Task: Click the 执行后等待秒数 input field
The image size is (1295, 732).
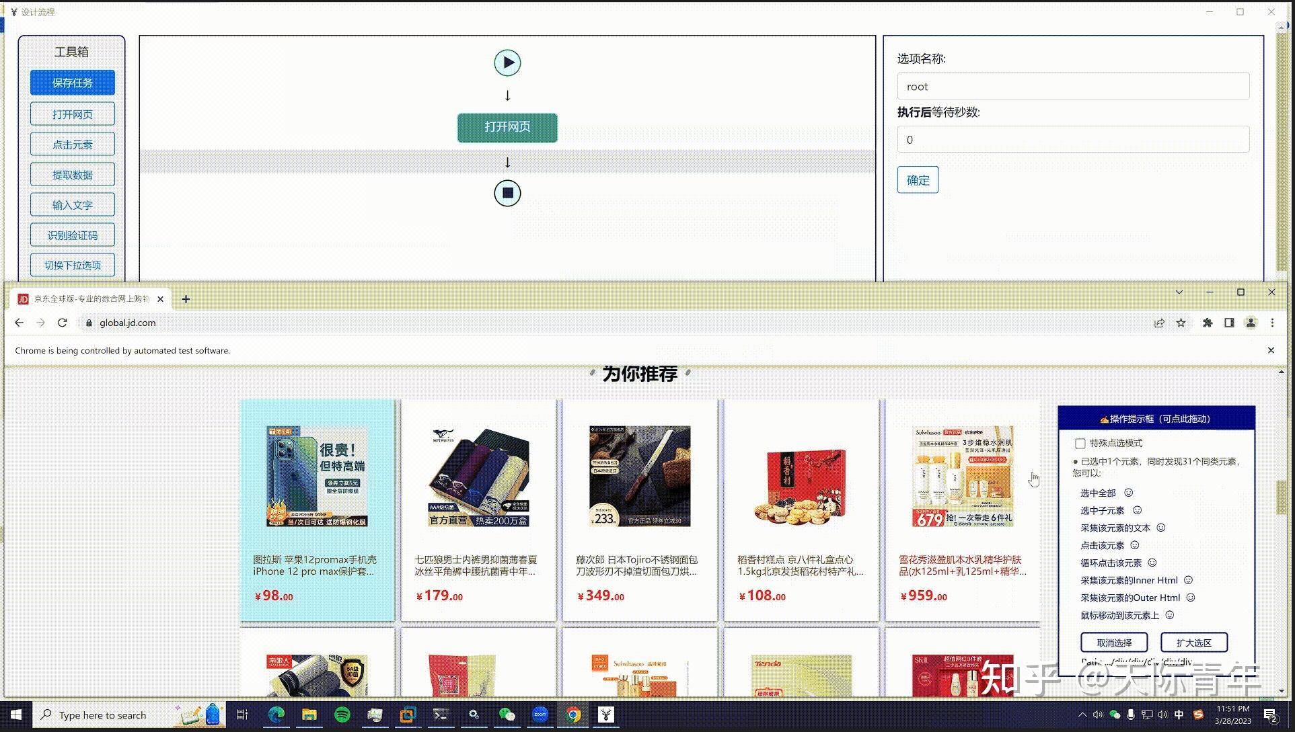Action: 1073,140
